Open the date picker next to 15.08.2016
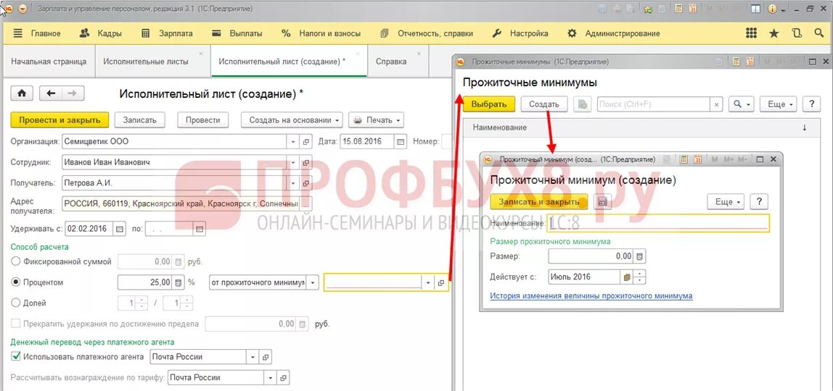The image size is (833, 391). pos(401,141)
